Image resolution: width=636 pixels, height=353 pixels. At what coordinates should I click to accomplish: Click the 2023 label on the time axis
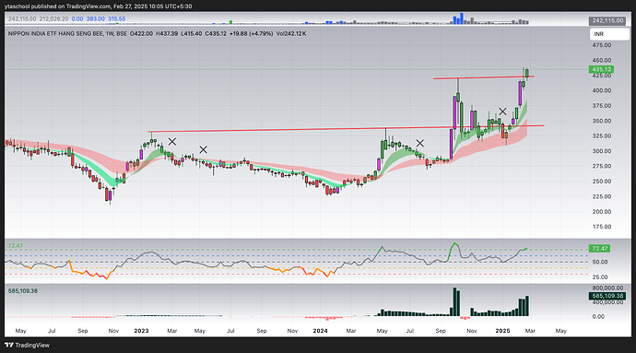[141, 331]
